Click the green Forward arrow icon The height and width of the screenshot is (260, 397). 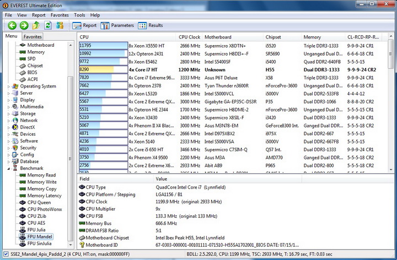pos(24,25)
